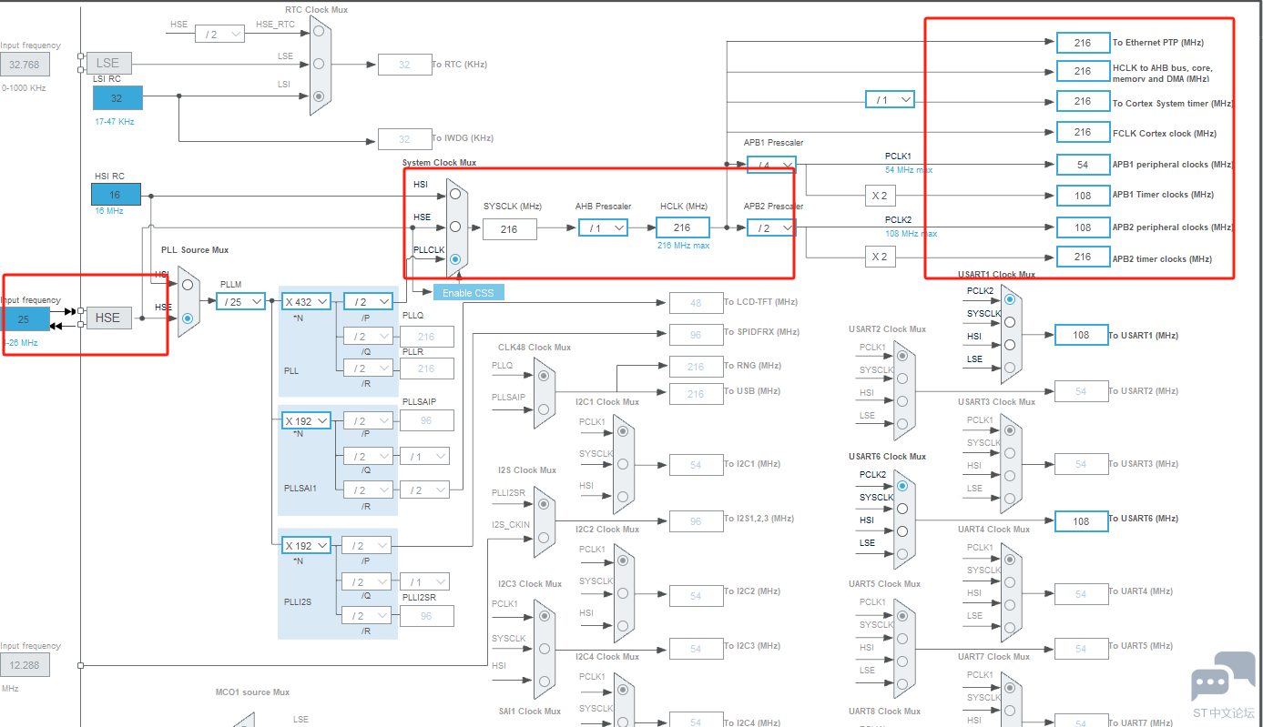Click the HCLK to AHB bus value box
The height and width of the screenshot is (727, 1263).
point(1083,71)
